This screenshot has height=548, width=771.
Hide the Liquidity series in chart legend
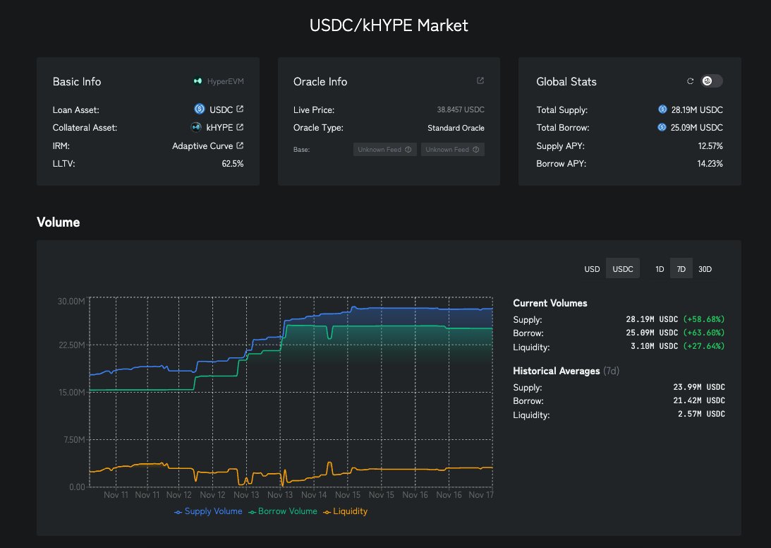(x=346, y=511)
